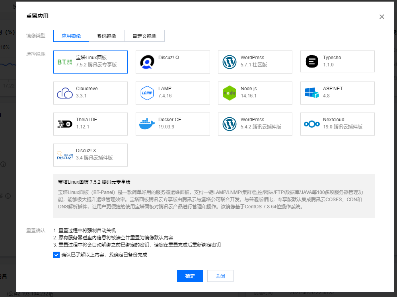Click the 镜像类型 label
Image resolution: width=397 pixels, height=297 pixels.
[x=36, y=36]
